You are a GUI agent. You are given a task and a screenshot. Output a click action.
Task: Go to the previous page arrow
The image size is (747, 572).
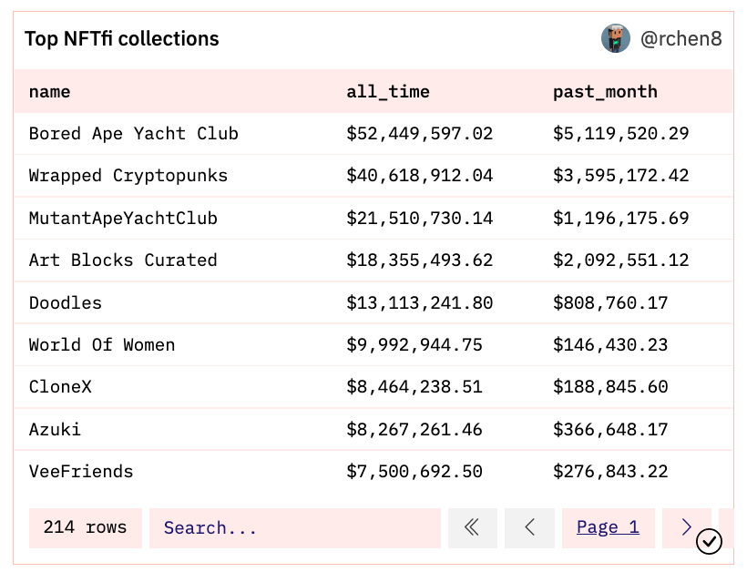coord(529,527)
